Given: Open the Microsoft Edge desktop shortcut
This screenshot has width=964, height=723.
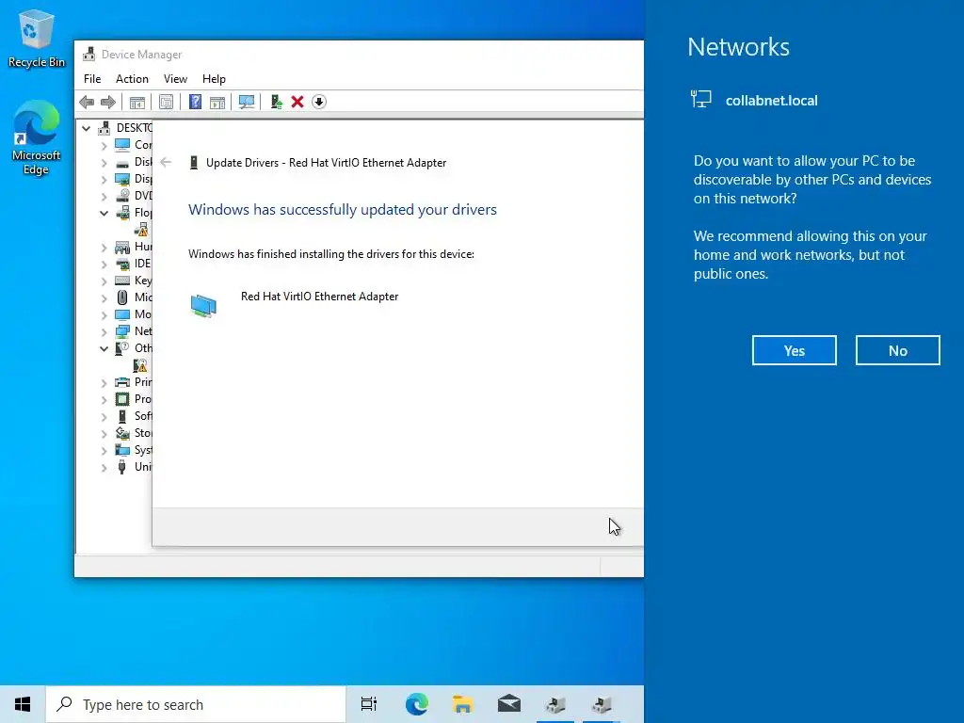Looking at the screenshot, I should pos(37,138).
